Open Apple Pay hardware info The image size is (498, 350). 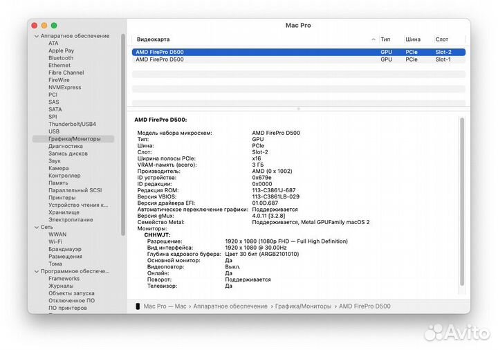click(62, 50)
